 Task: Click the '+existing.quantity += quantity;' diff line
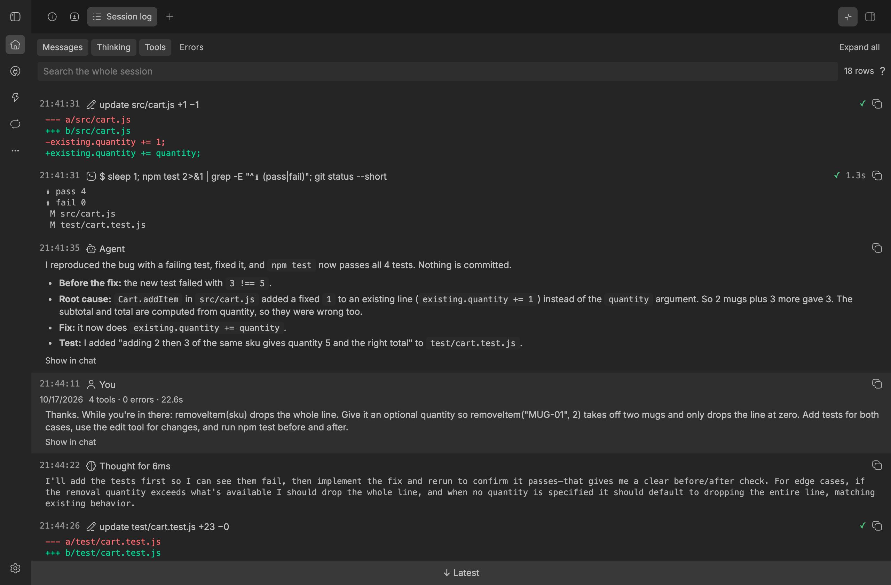pyautogui.click(x=123, y=153)
